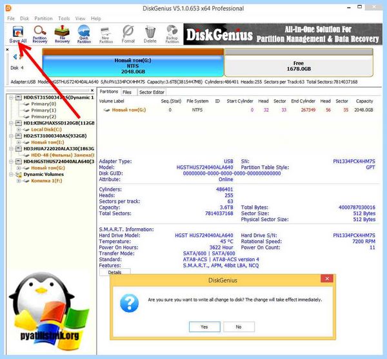Open the Partition Recovery tool
The image size is (387, 359).
click(40, 34)
